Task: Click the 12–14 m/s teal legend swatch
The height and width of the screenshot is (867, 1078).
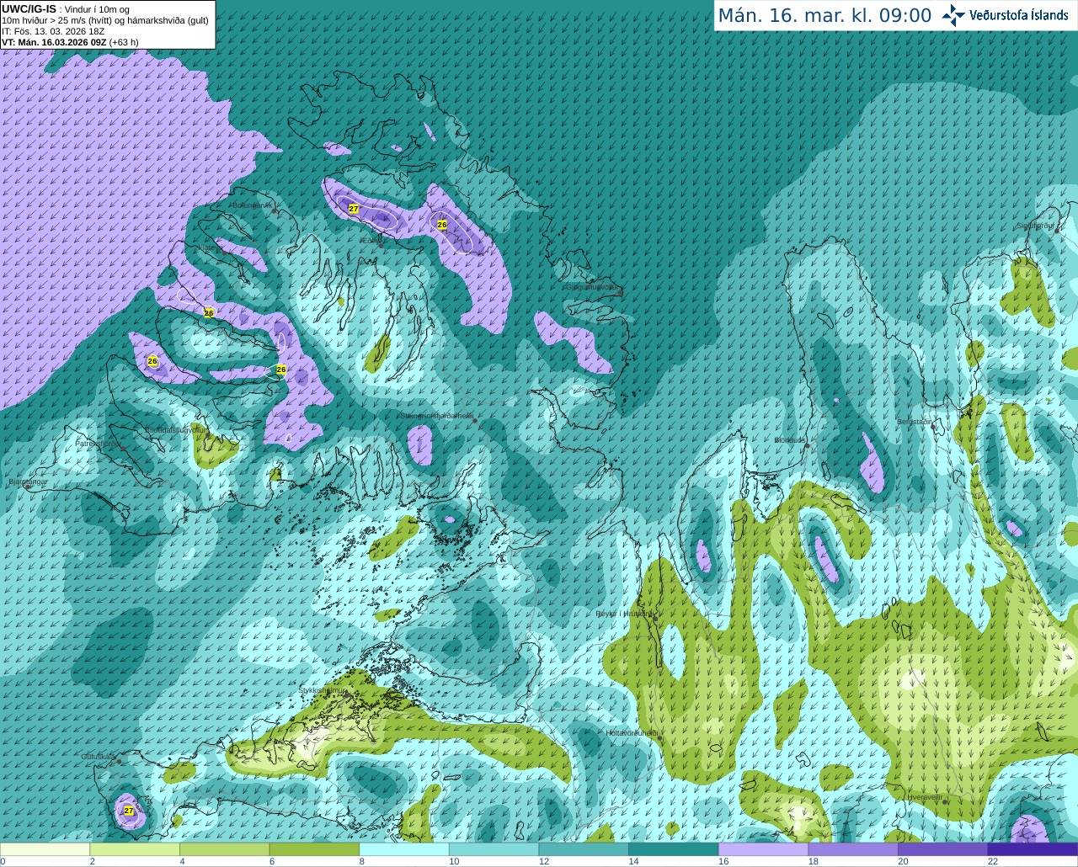Action: (584, 849)
